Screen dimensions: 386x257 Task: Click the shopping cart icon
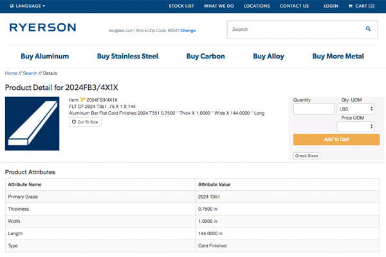tap(351, 6)
